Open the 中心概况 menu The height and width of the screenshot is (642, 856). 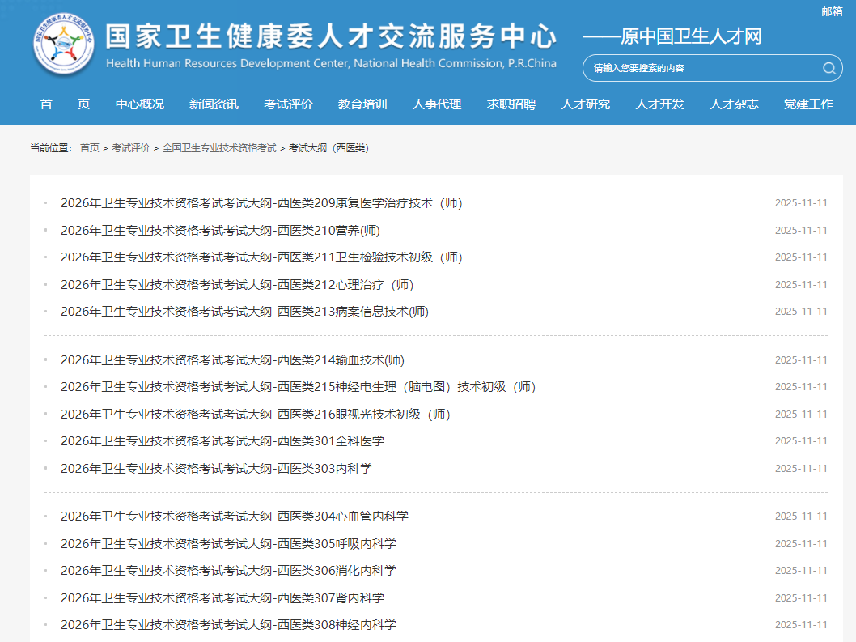pyautogui.click(x=139, y=104)
